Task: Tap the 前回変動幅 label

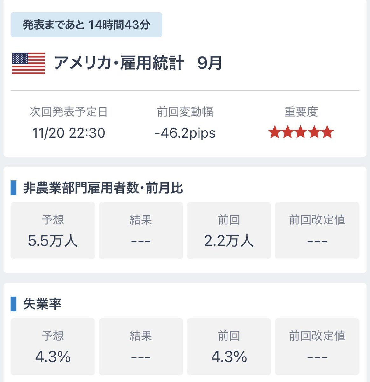Action: pyautogui.click(x=185, y=112)
